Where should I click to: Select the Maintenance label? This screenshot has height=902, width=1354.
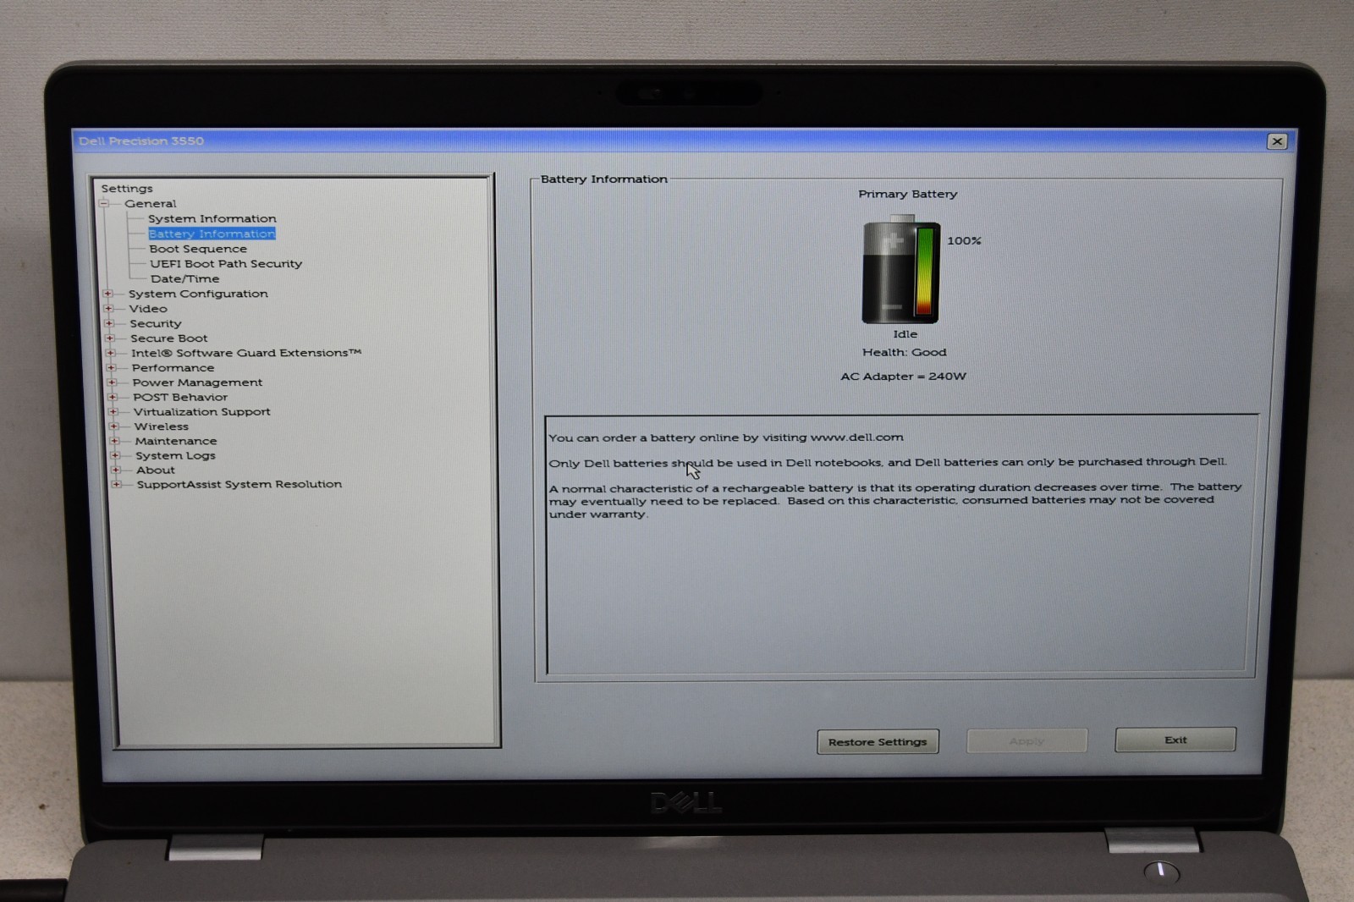pos(176,441)
